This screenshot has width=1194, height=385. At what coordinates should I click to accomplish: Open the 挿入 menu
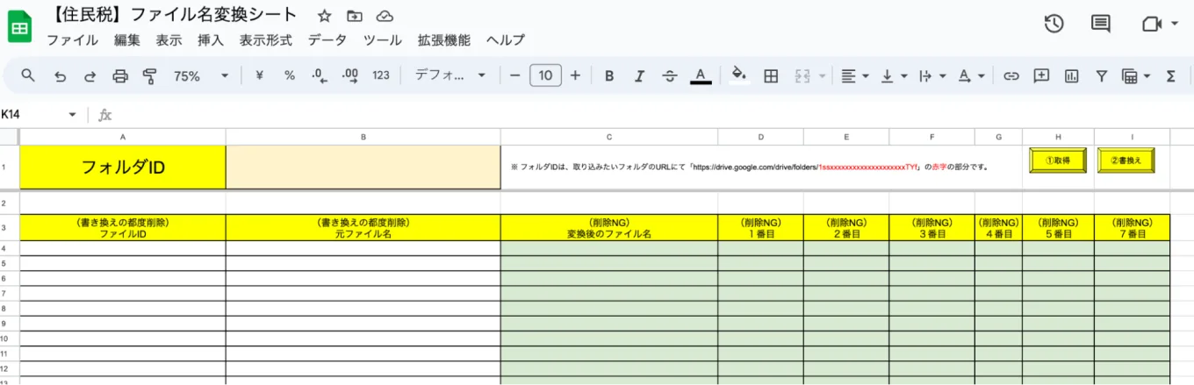pyautogui.click(x=211, y=40)
